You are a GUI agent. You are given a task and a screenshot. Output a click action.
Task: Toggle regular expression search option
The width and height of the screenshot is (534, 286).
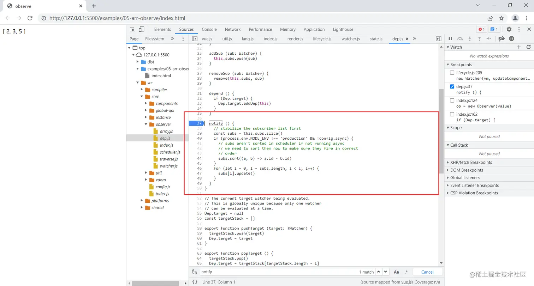click(x=406, y=272)
